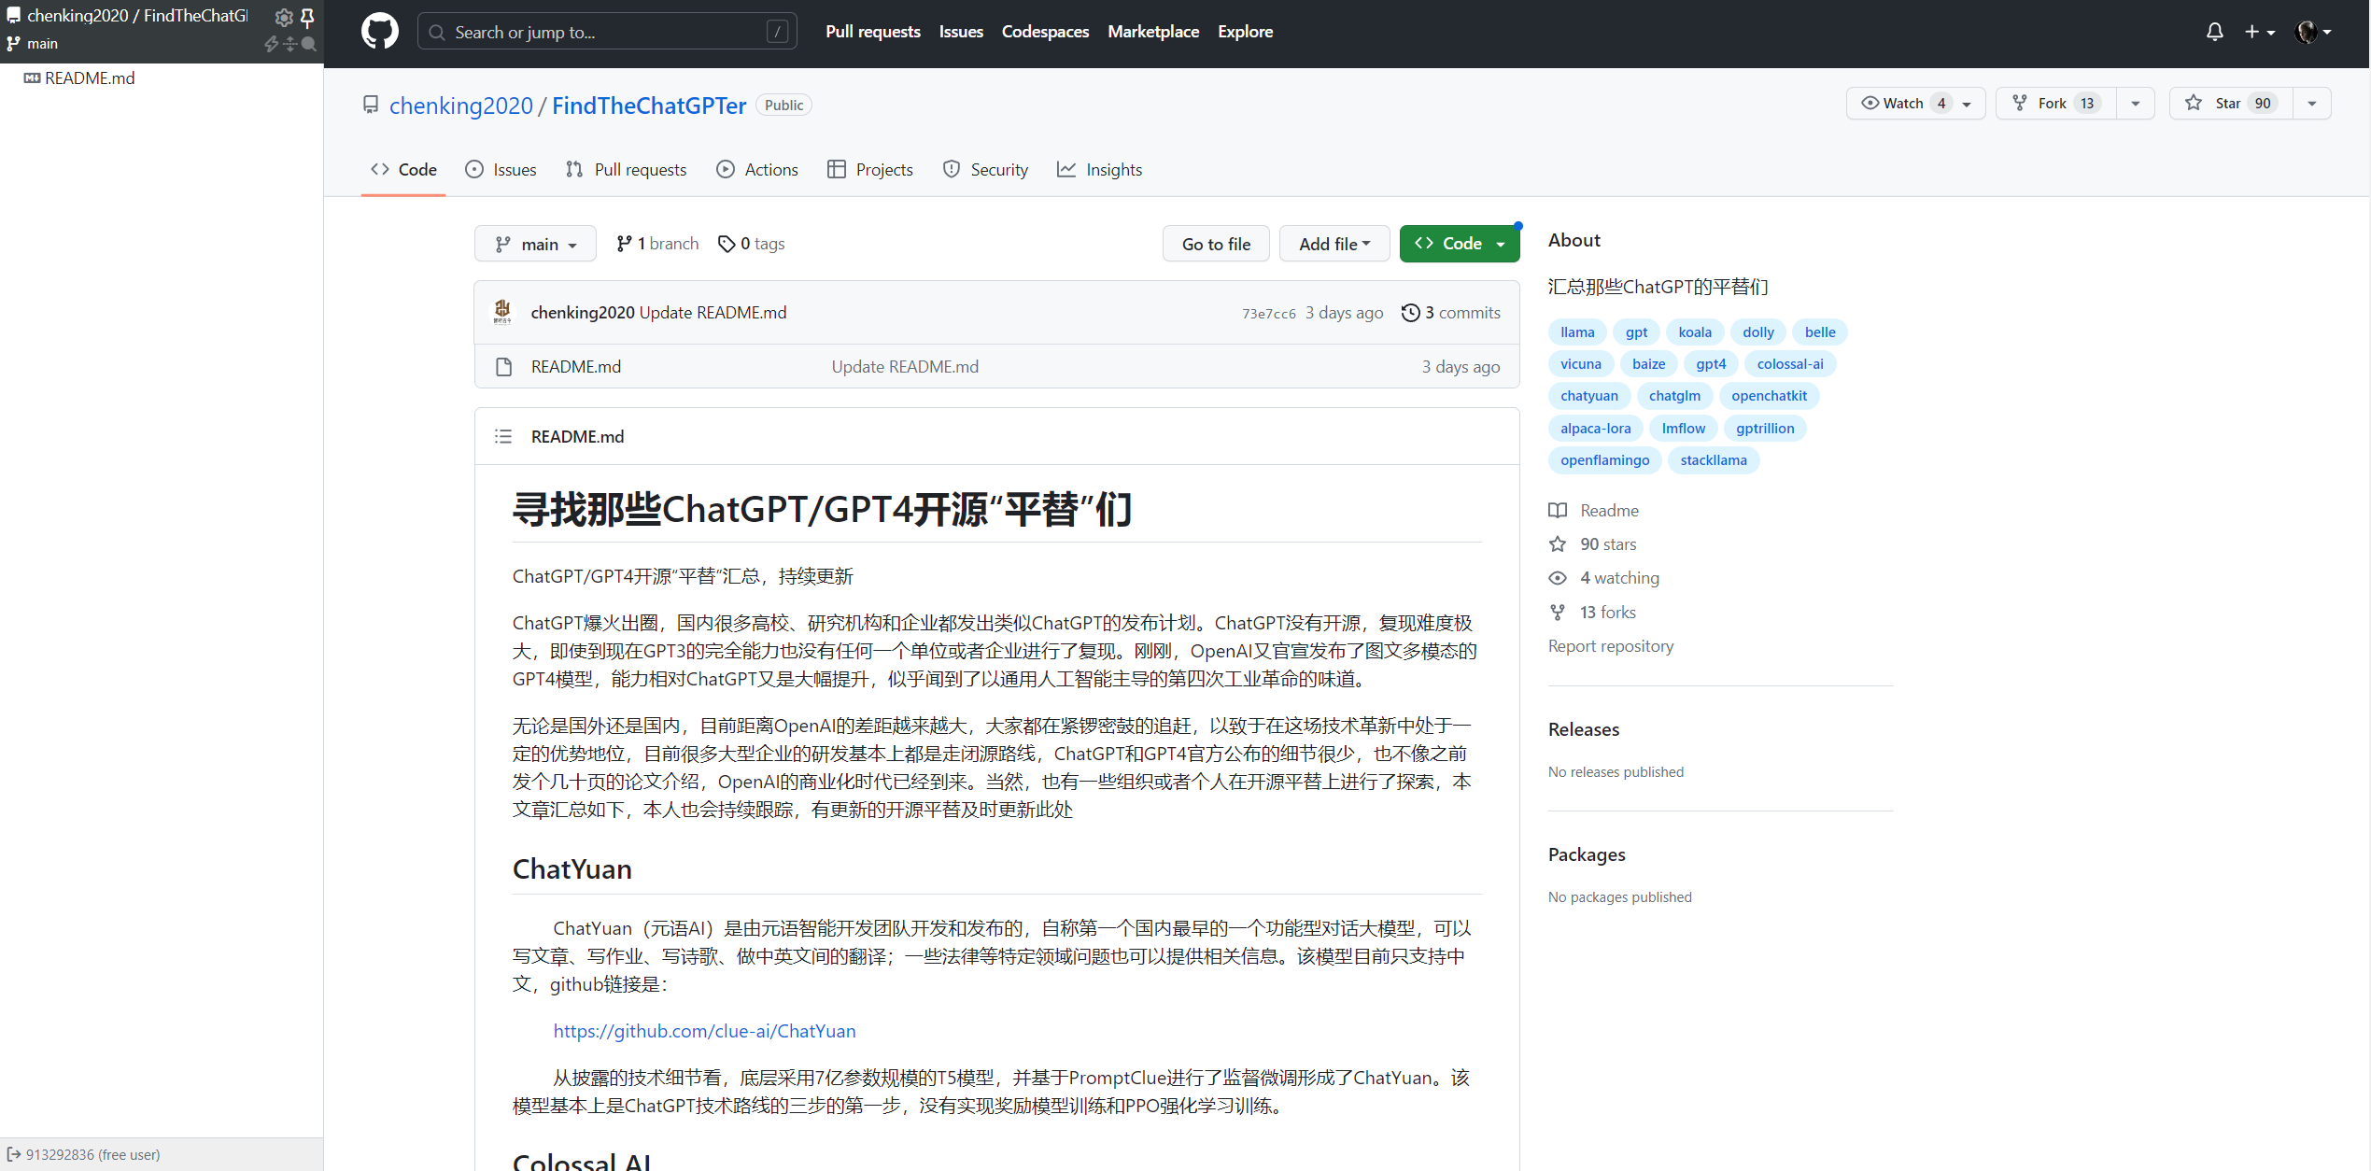Click the lightning bolt icon in sidebar
This screenshot has width=2371, height=1171.
(x=272, y=44)
